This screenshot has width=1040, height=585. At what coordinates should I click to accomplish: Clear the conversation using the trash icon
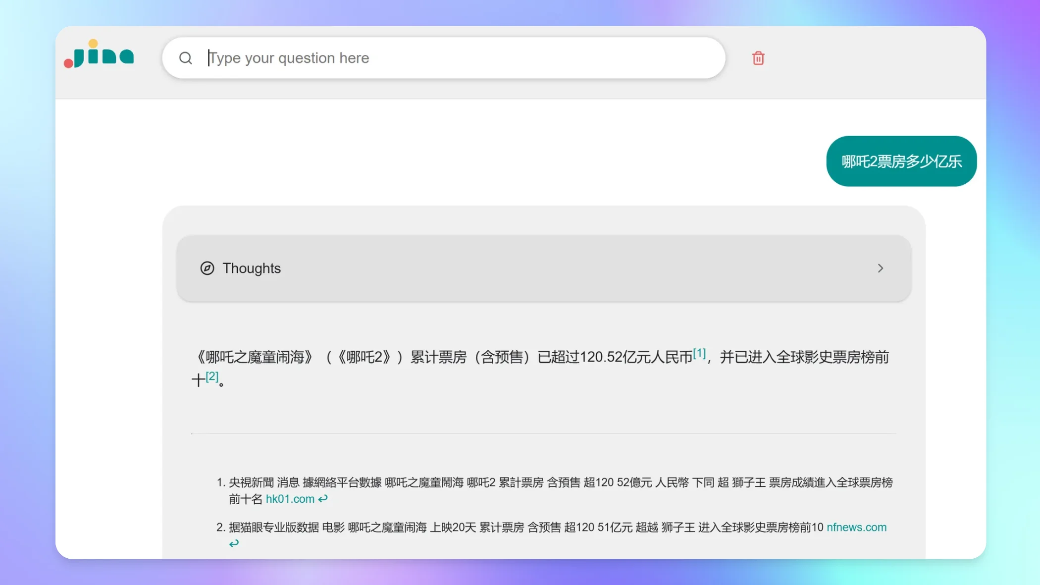pyautogui.click(x=757, y=58)
